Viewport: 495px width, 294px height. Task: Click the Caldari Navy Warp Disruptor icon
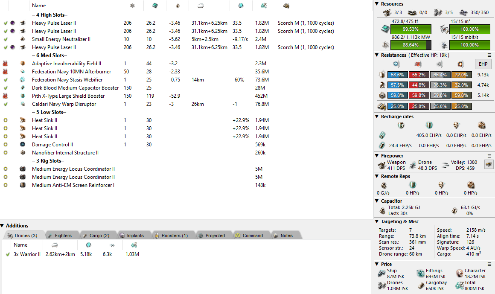tap(23, 104)
